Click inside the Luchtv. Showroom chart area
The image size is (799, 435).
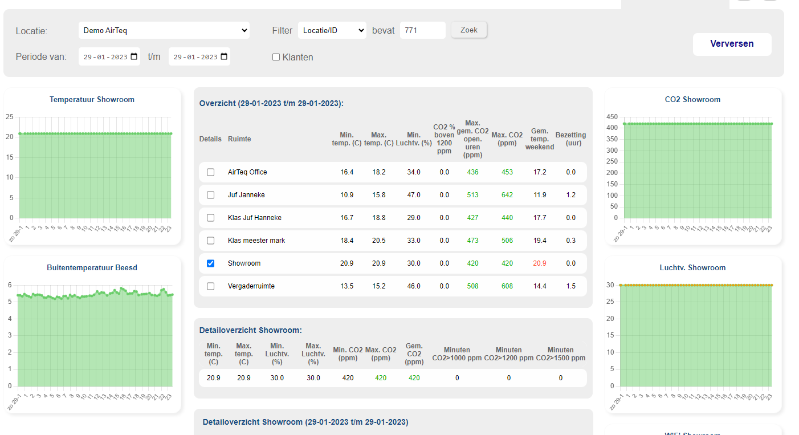click(x=696, y=335)
